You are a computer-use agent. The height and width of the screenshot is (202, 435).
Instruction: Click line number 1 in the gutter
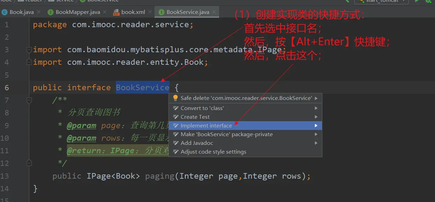pos(7,25)
